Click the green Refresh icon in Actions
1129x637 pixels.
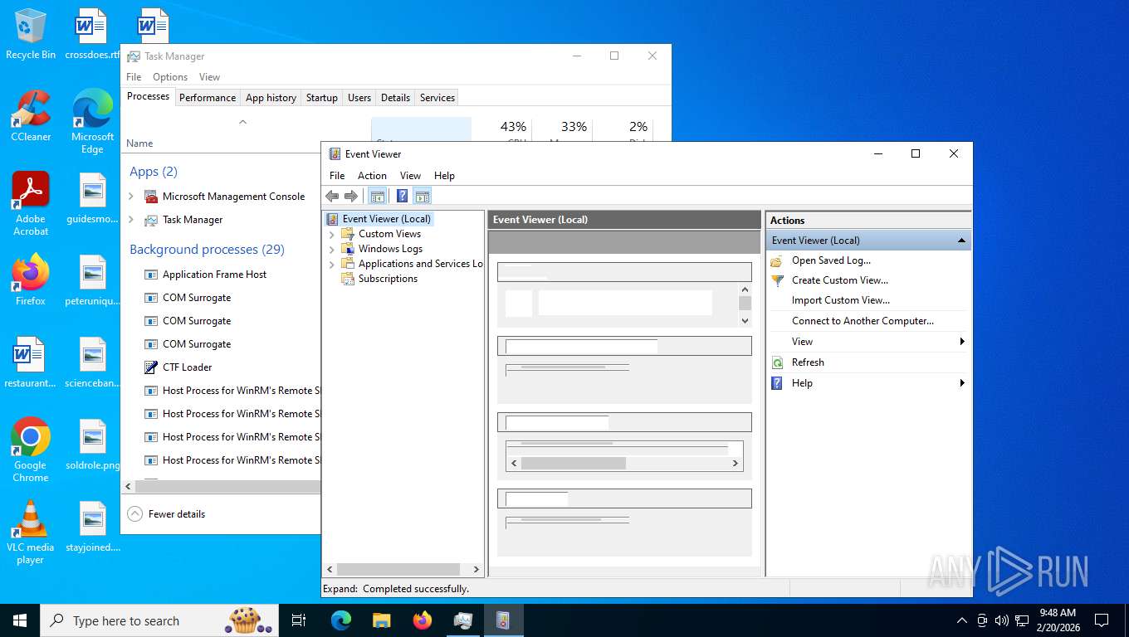coord(777,362)
